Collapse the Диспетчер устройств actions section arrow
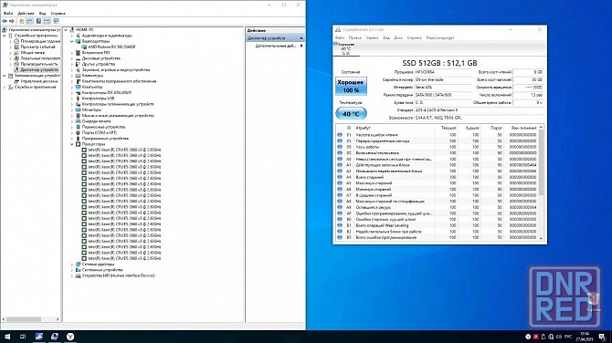 [x=301, y=38]
